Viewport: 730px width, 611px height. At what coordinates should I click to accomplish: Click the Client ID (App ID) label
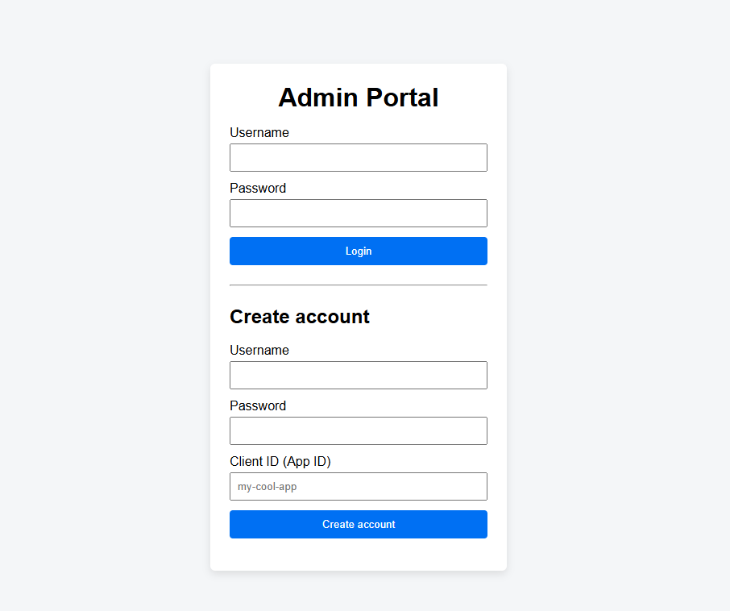(280, 461)
